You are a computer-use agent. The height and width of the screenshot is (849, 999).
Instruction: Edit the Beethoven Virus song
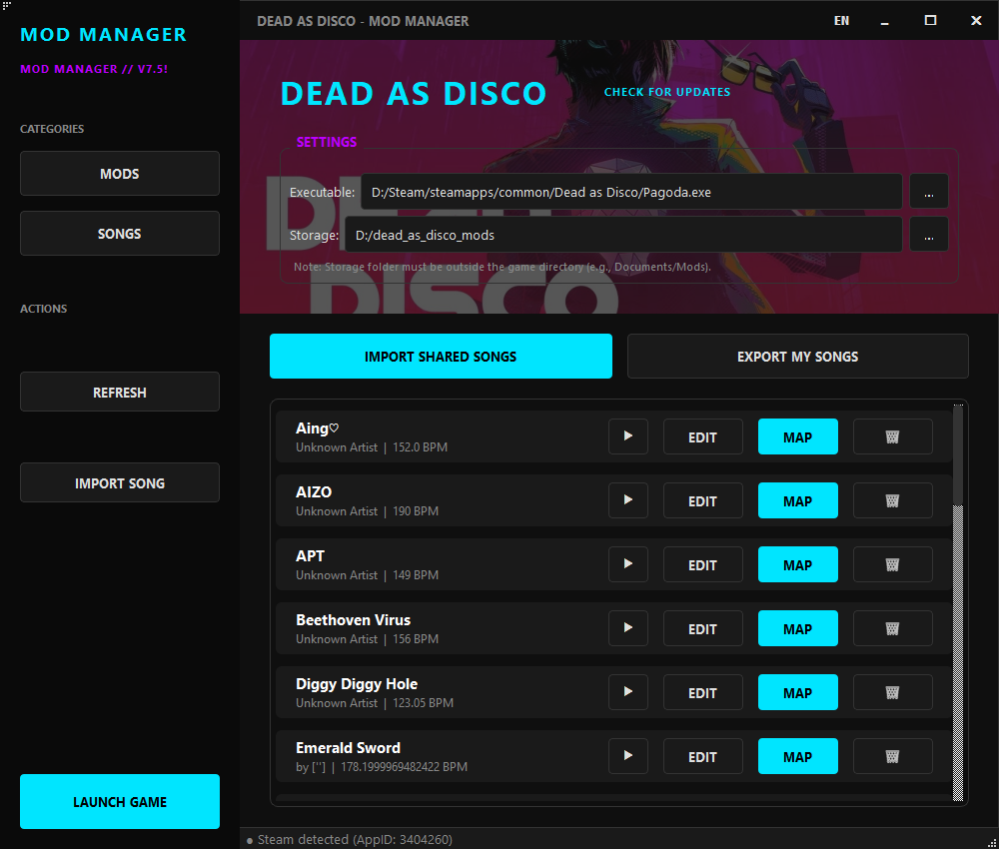click(x=702, y=628)
